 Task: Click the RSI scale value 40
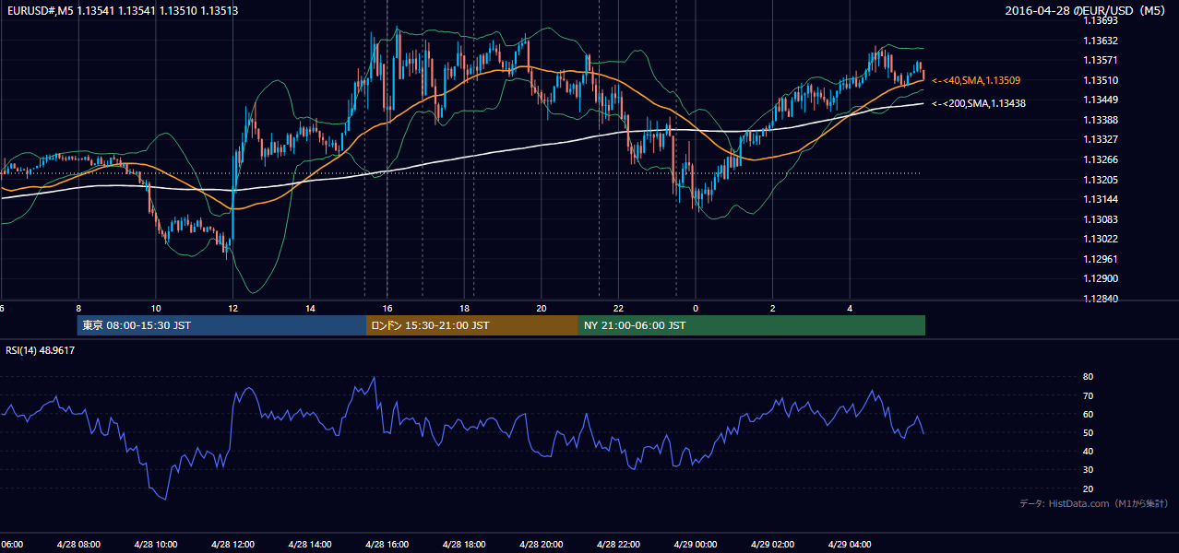pos(1089,451)
